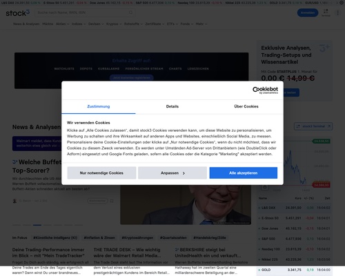This screenshot has width=345, height=276.
Task: Bookmark the Buffett article
Action: click(x=112, y=201)
